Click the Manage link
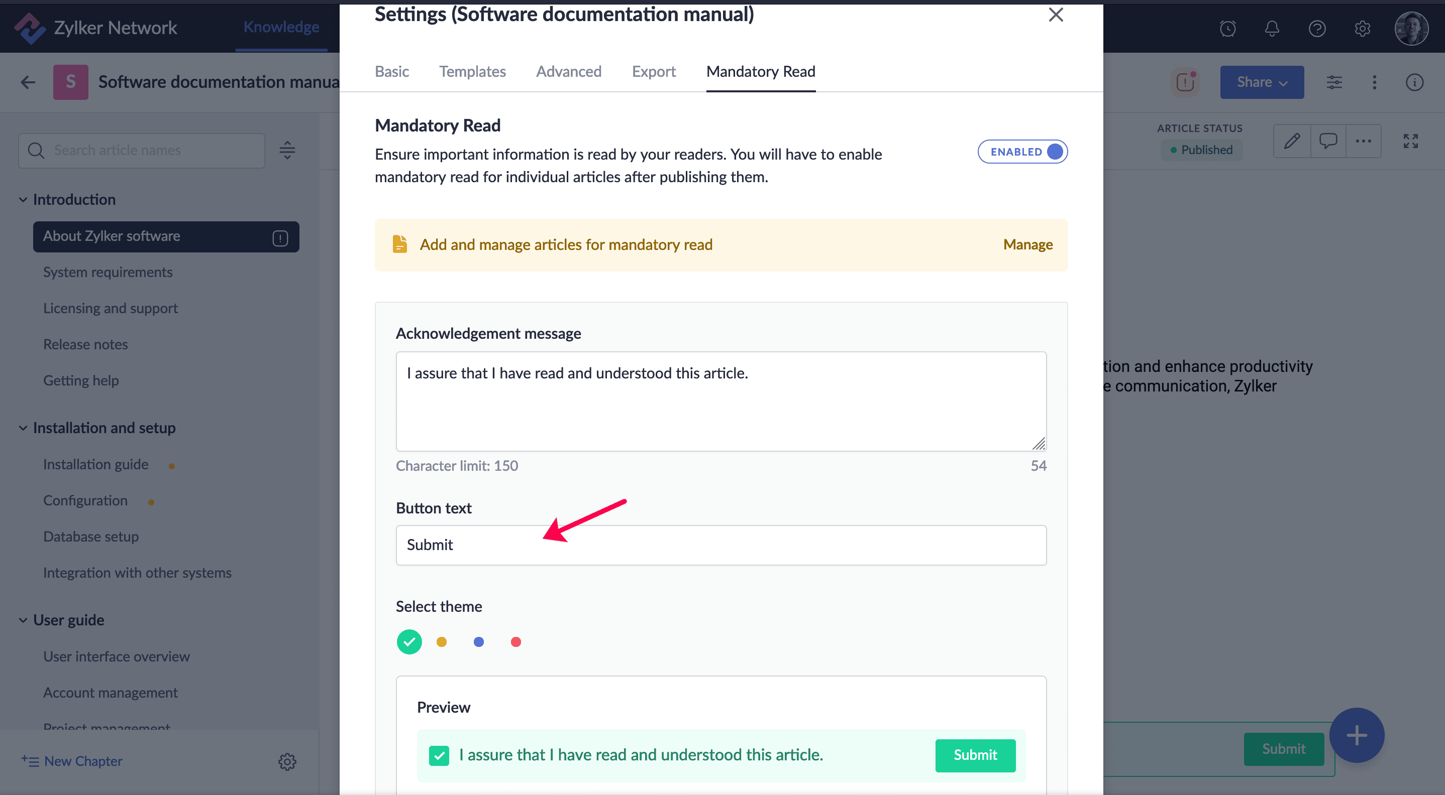The image size is (1445, 795). 1027,245
